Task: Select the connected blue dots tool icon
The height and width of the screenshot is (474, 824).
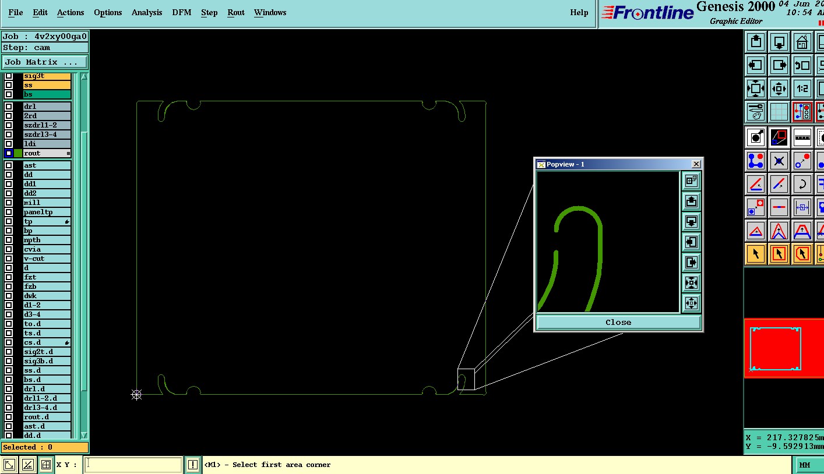Action: coord(756,161)
